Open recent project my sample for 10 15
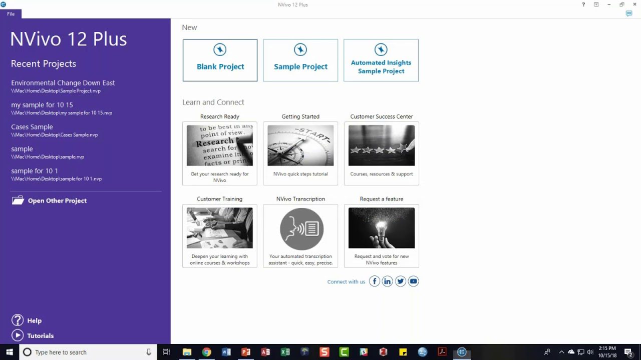This screenshot has width=641, height=360. [62, 108]
